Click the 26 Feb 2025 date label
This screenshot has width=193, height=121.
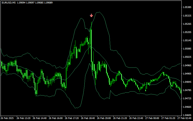coord(7,118)
